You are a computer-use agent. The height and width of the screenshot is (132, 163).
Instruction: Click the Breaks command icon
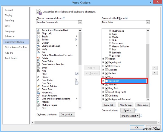click(38, 37)
